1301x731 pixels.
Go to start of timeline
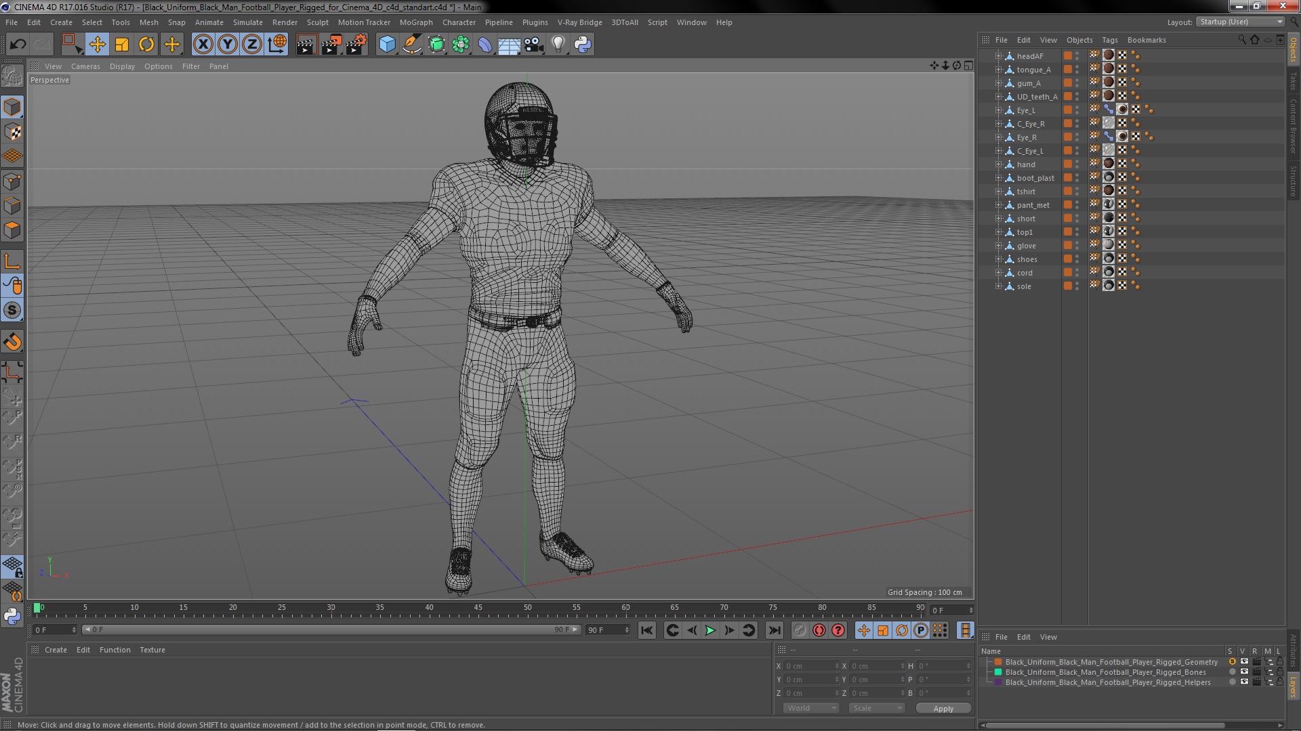(647, 631)
